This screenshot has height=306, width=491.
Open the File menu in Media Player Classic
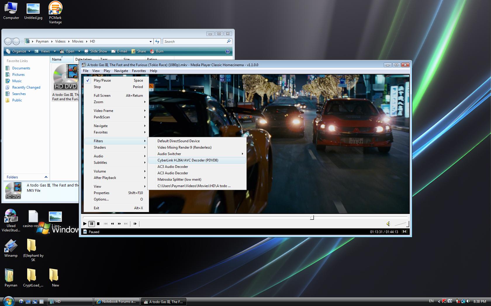point(86,71)
